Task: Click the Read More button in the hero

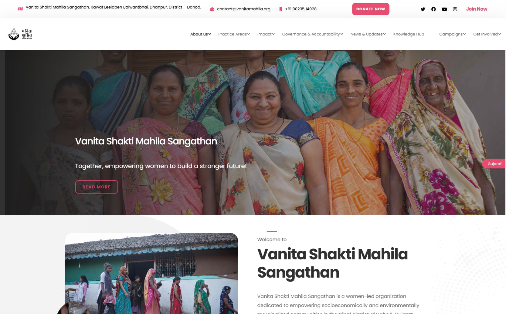Action: coord(97,187)
